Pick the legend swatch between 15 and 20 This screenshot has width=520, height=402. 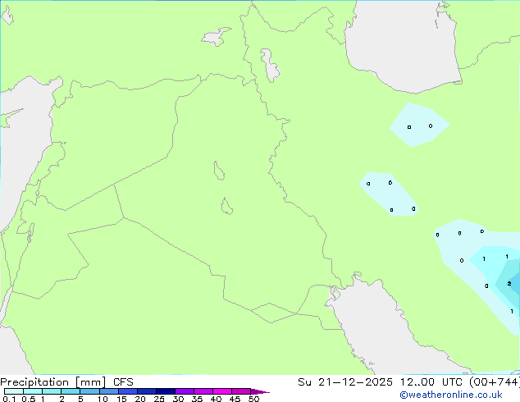coord(128,391)
